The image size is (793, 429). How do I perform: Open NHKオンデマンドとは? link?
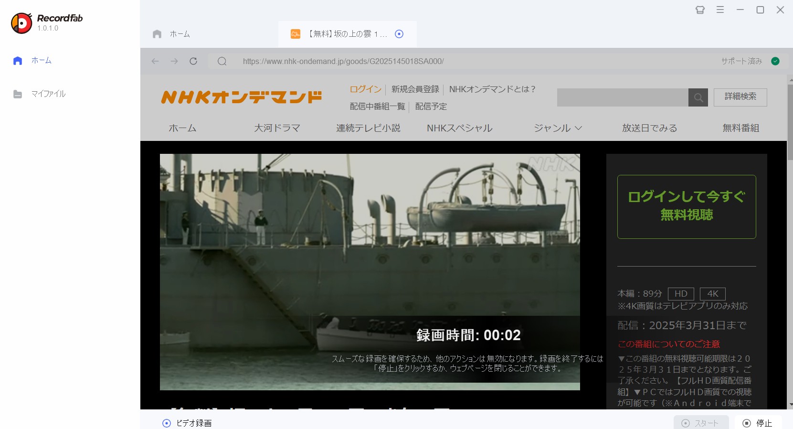point(492,89)
